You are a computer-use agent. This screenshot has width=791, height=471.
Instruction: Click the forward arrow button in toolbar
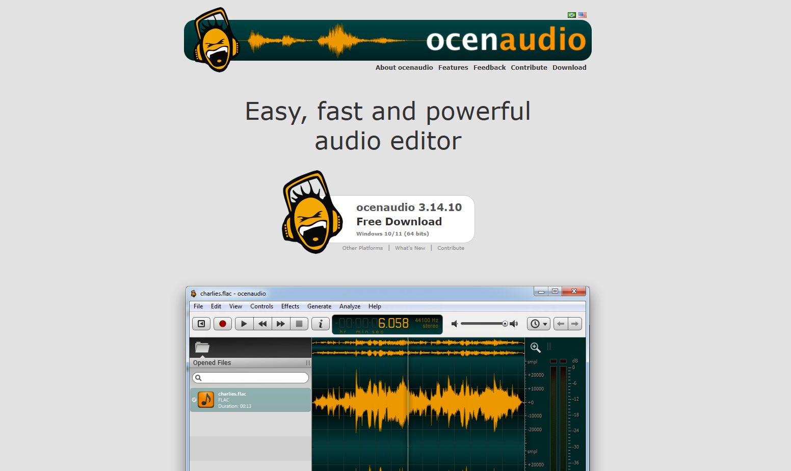(575, 324)
